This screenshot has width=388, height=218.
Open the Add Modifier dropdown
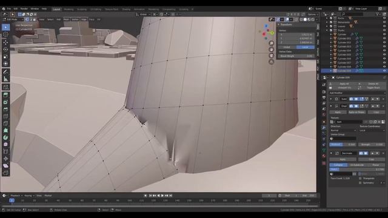(357, 93)
